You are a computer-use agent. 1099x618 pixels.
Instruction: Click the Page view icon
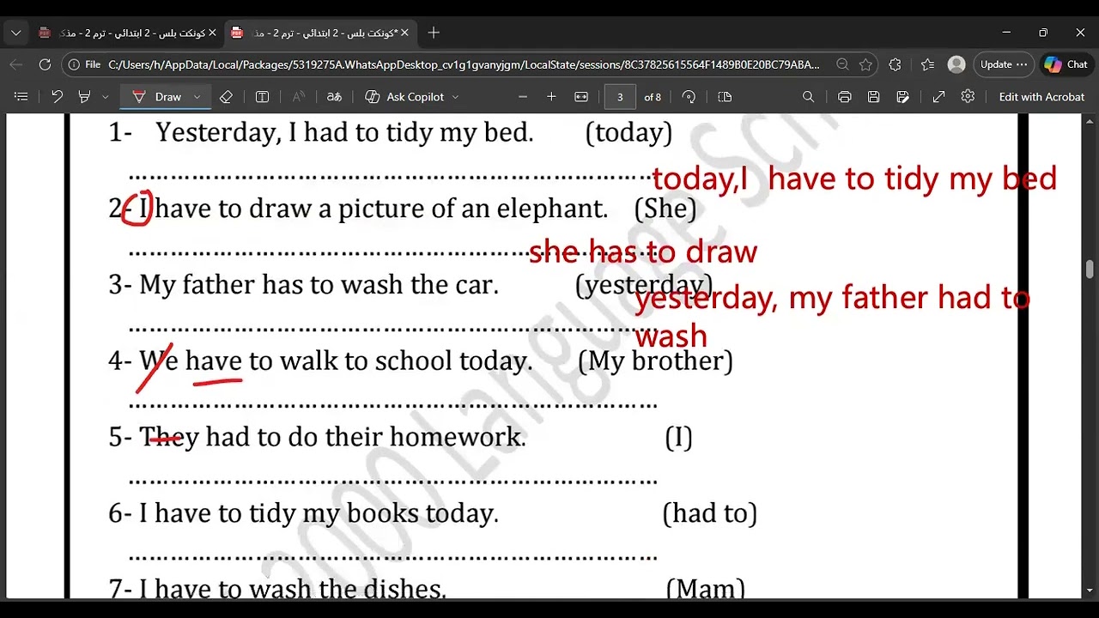tap(725, 97)
